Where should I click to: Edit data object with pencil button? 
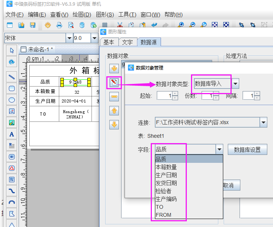tap(114, 82)
